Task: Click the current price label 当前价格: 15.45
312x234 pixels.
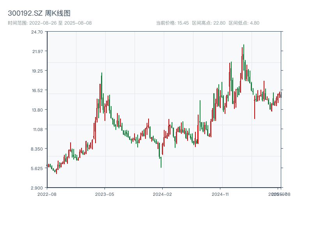Action: click(172, 23)
